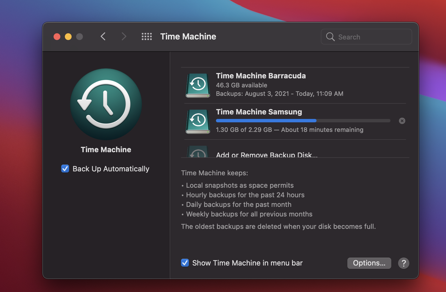This screenshot has width=446, height=292.
Task: Click the large Time Machine clock logo
Action: click(106, 104)
